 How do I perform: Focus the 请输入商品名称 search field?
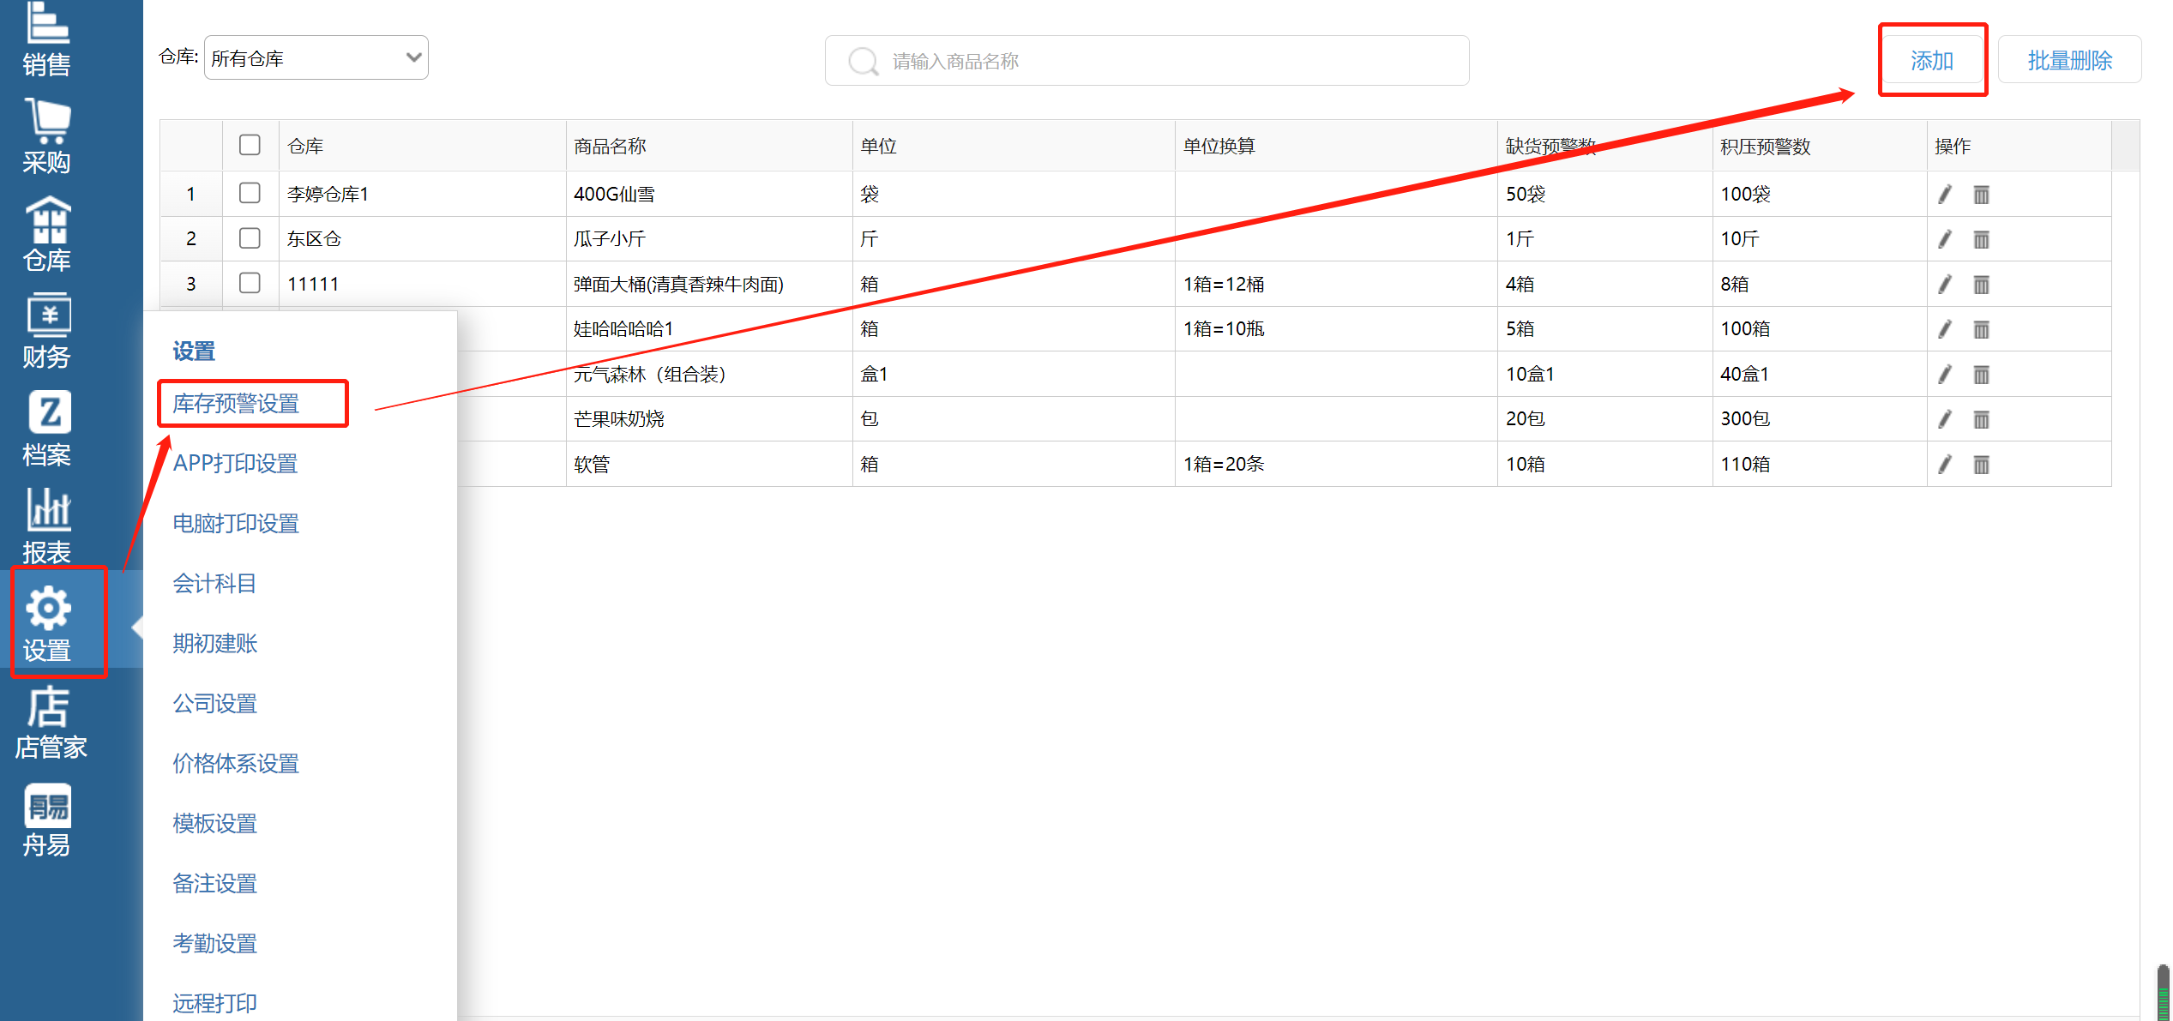click(1147, 61)
